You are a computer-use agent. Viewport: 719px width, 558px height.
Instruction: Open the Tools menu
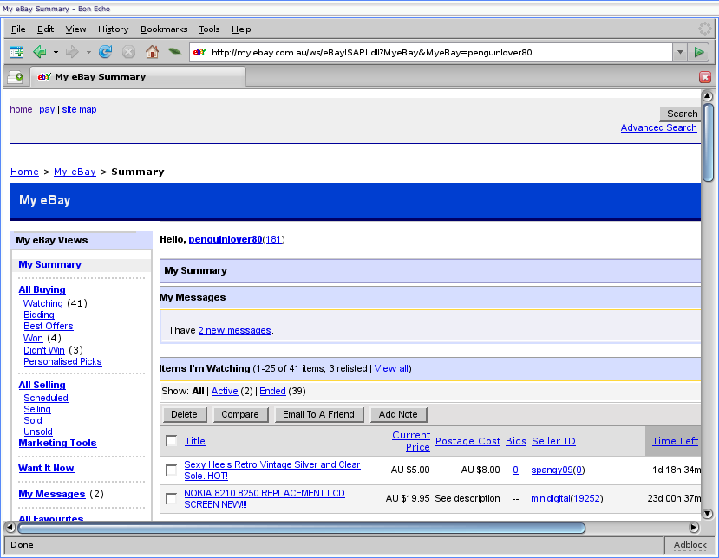209,29
